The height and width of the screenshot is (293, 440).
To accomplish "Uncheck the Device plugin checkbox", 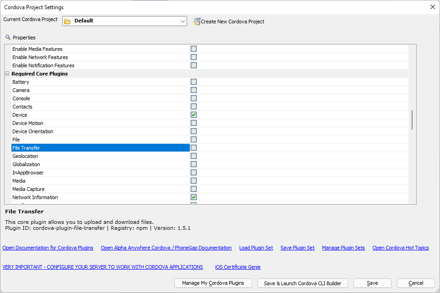I will 193,114.
